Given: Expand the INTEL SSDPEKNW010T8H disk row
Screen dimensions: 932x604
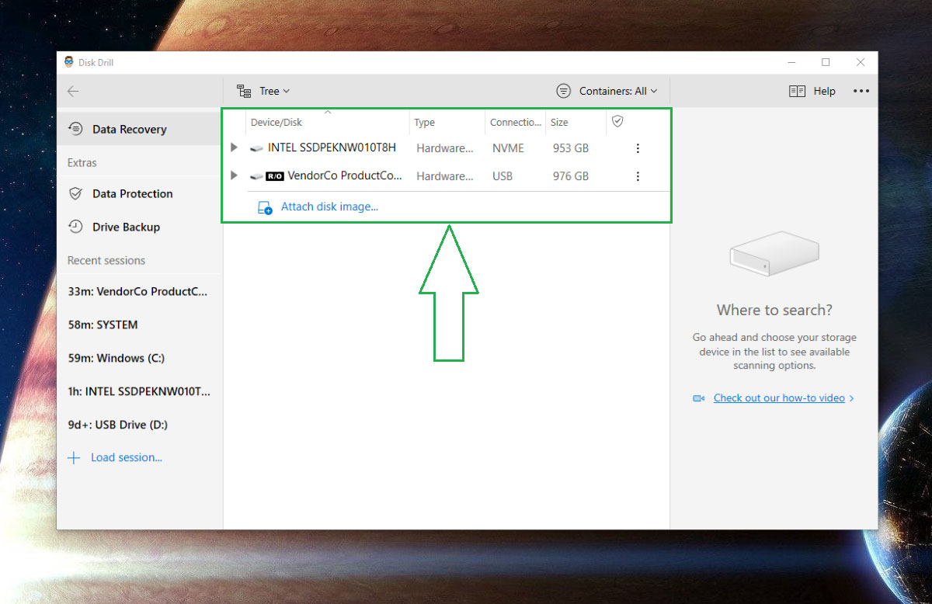Looking at the screenshot, I should pyautogui.click(x=234, y=148).
